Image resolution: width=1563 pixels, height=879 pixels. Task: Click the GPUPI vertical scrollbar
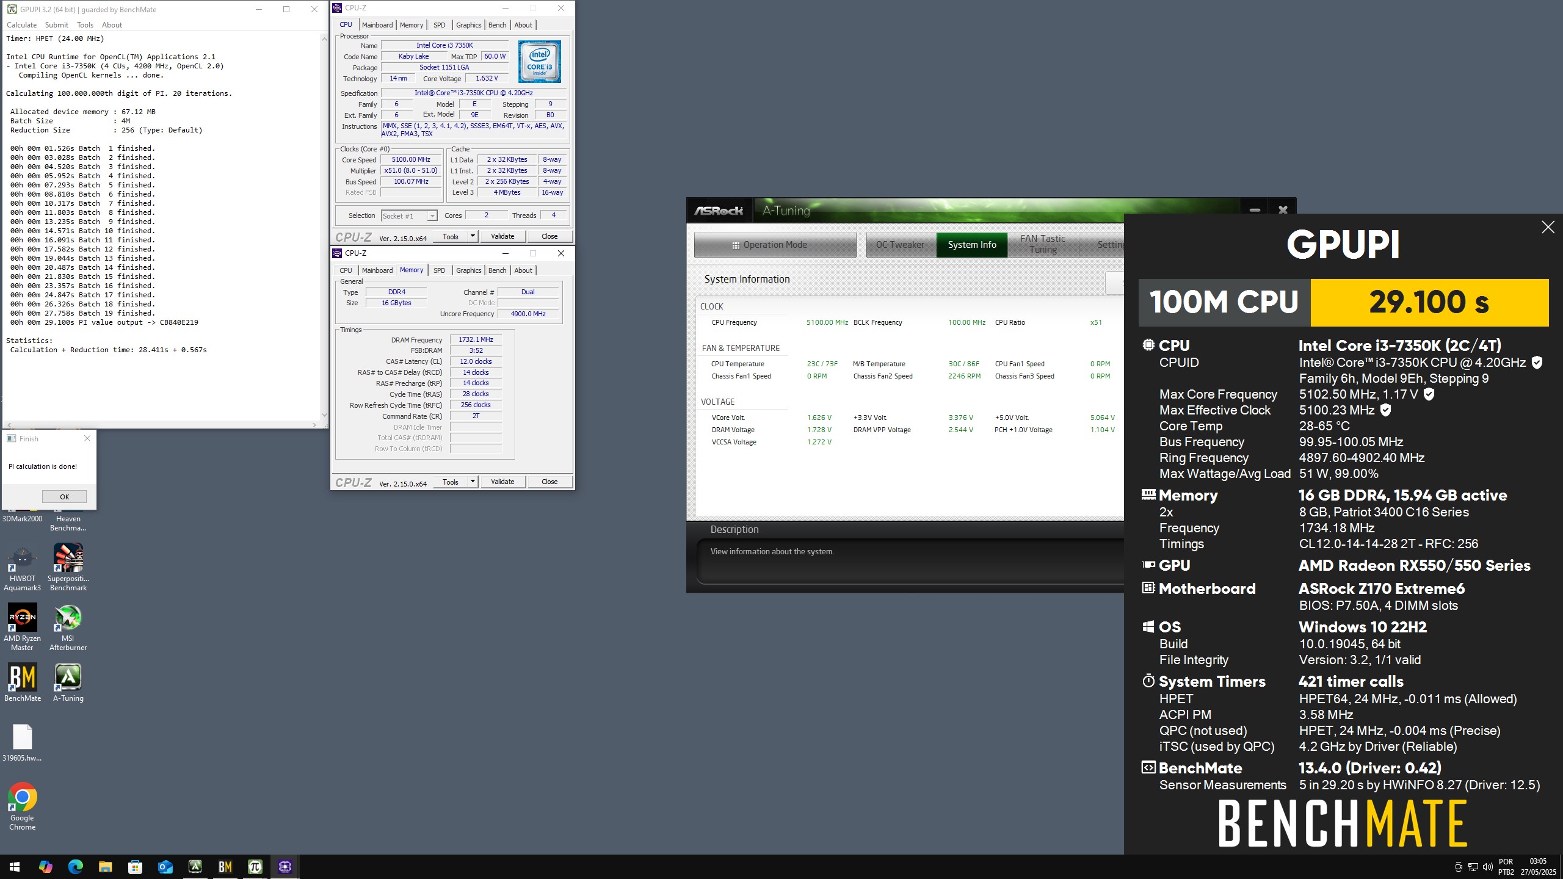pos(324,226)
